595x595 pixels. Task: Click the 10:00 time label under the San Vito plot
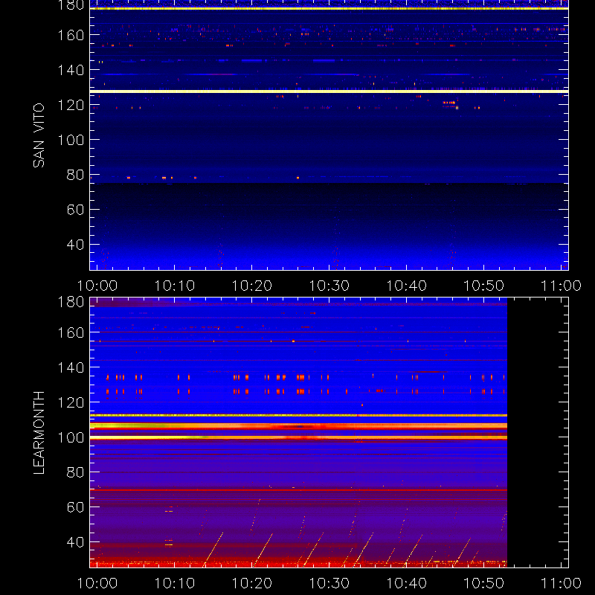coord(97,286)
